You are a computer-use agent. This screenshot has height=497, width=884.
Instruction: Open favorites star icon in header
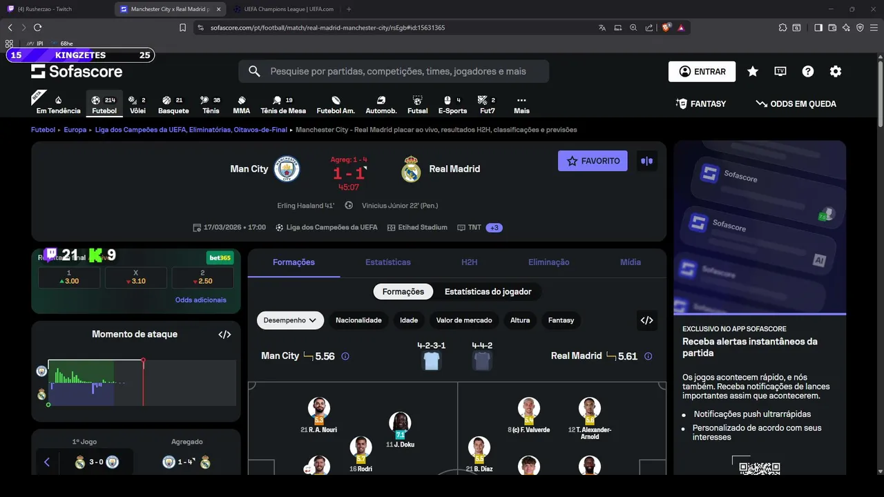(753, 71)
